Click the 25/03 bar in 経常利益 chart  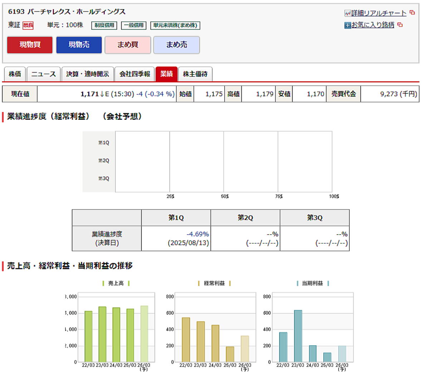point(230,354)
